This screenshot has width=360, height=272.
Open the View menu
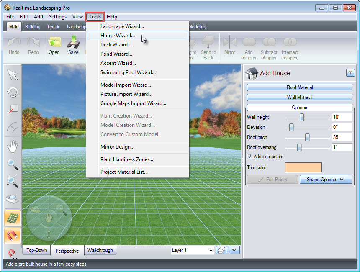(77, 17)
